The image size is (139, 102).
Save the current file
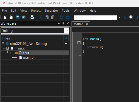(18, 17)
